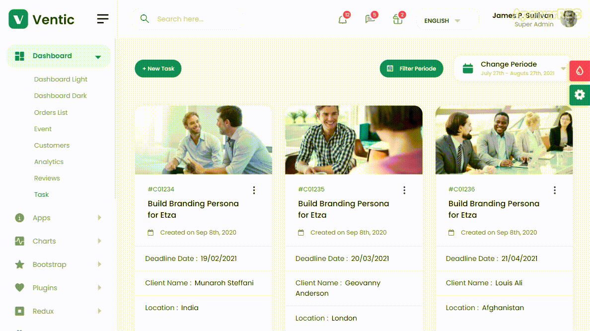Open the gift box icon

coord(398,19)
